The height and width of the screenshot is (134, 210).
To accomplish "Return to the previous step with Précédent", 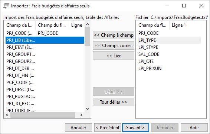I will (x=108, y=128).
